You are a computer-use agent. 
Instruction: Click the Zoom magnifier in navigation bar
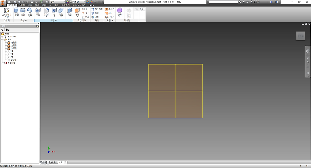(x=308, y=62)
